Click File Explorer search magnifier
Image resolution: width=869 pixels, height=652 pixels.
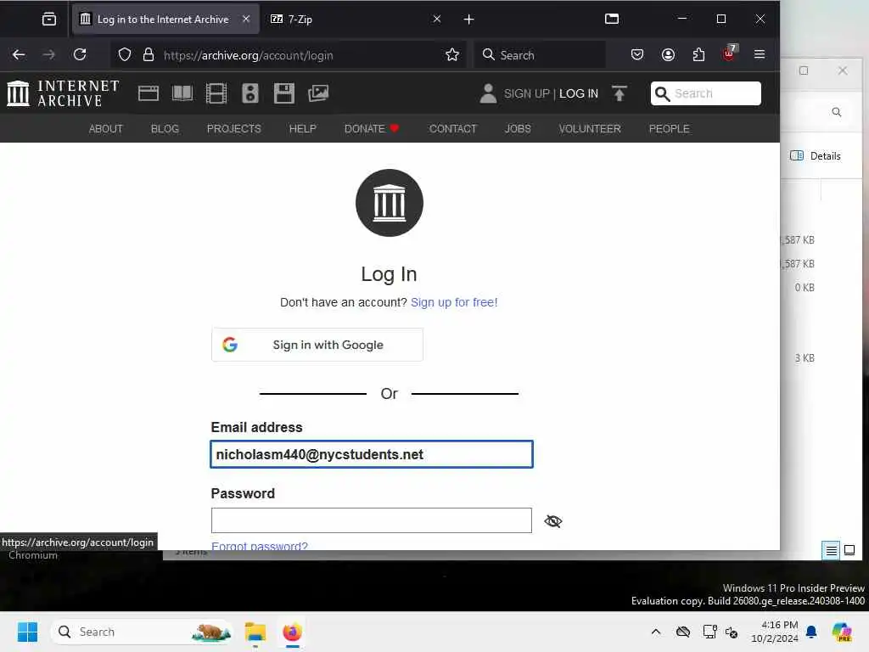836,112
